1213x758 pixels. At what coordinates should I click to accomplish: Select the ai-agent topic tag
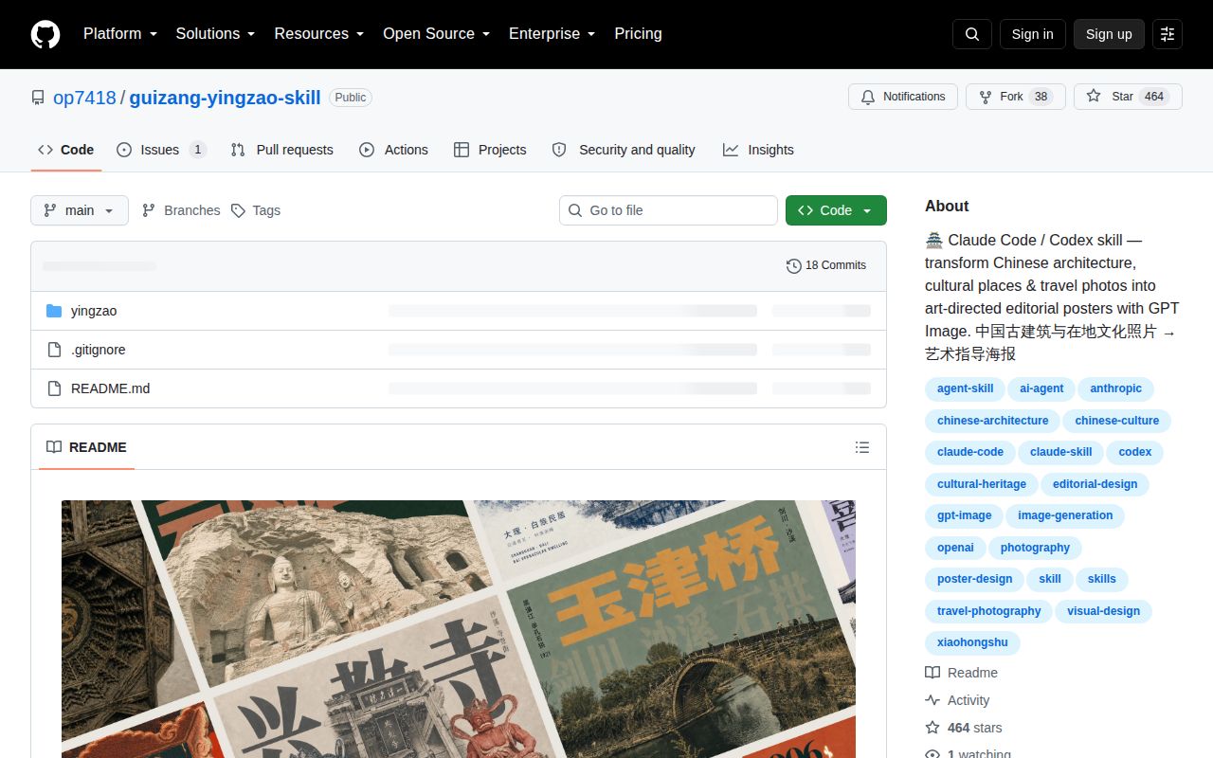[1041, 388]
